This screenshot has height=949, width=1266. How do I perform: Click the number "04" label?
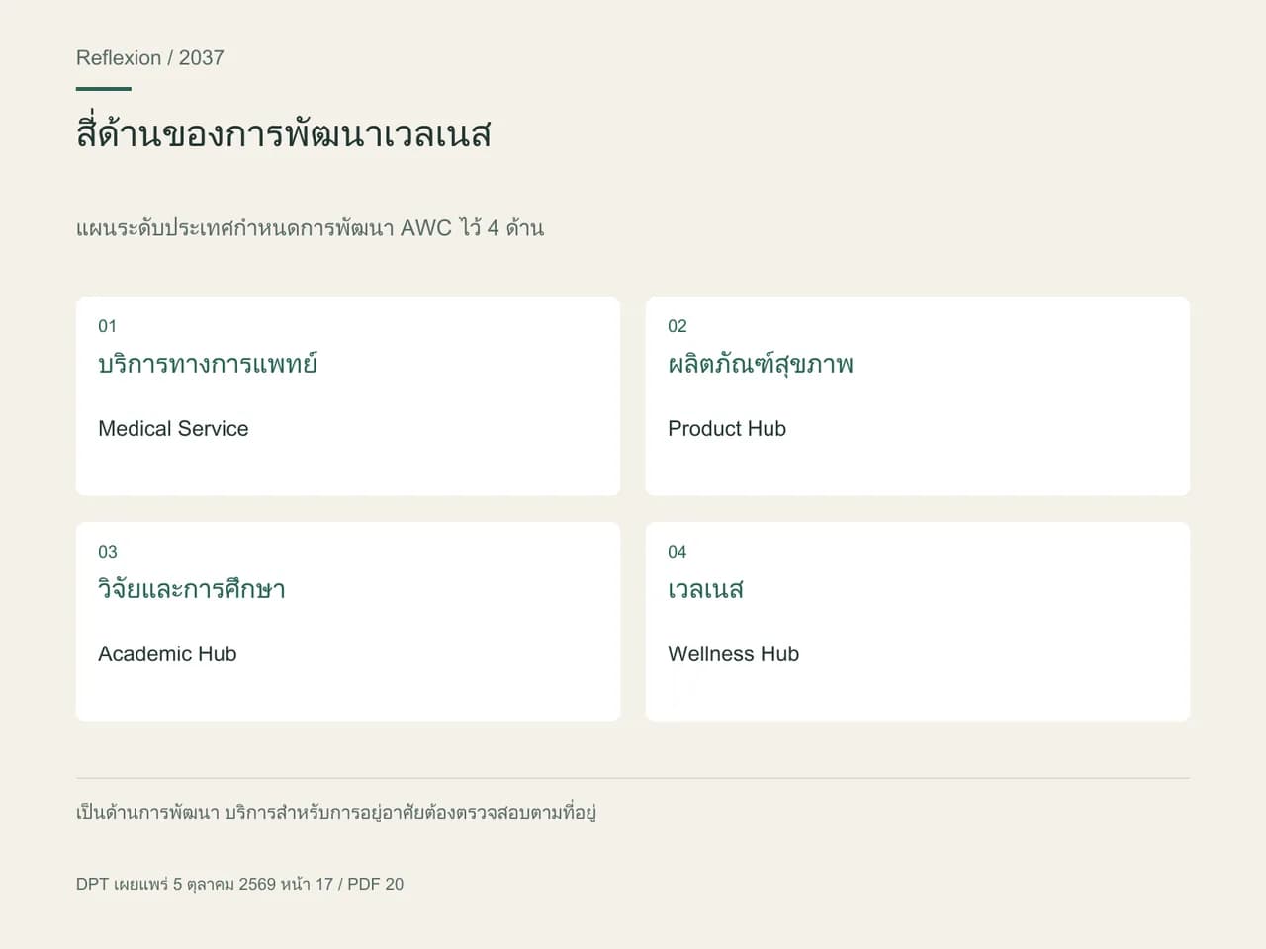click(677, 552)
